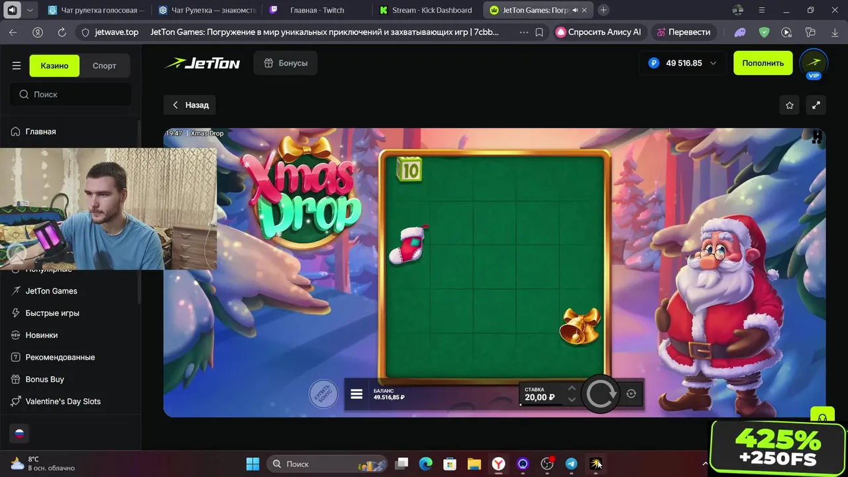Viewport: 848px width, 477px height.
Task: Open Bonus Buy category
Action: click(x=44, y=379)
